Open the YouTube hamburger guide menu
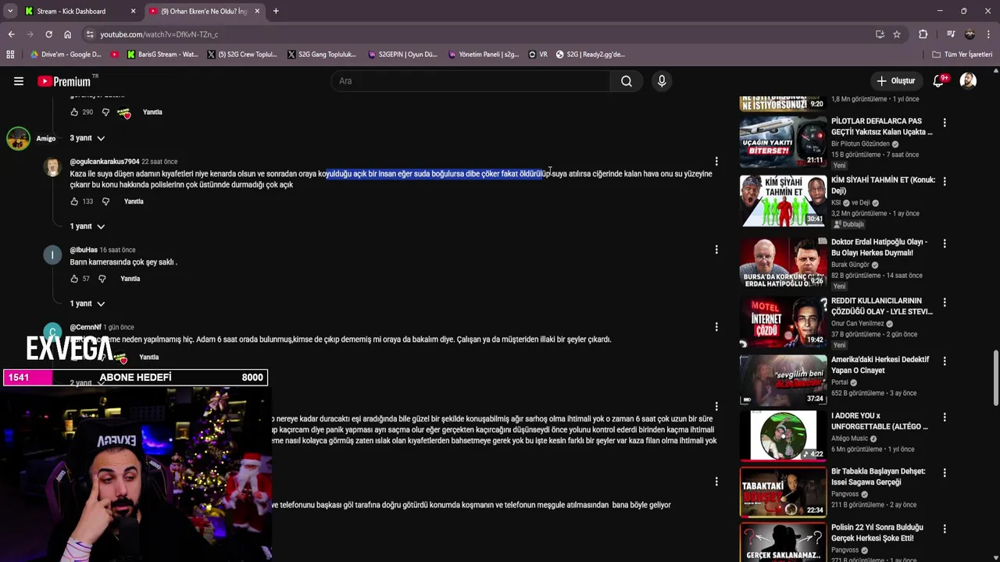Screen dimensions: 1000x562 click(x=19, y=81)
